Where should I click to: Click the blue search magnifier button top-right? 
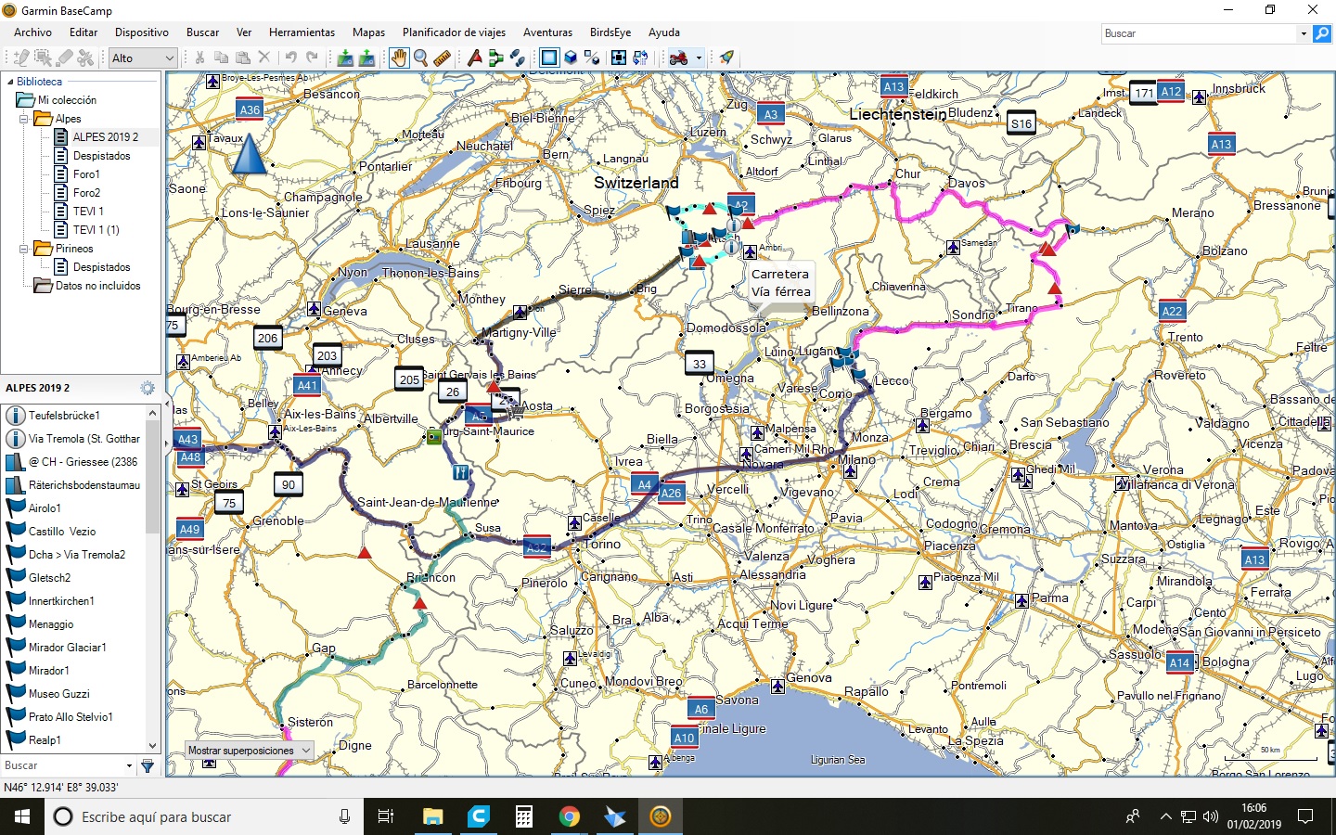pos(1322,33)
